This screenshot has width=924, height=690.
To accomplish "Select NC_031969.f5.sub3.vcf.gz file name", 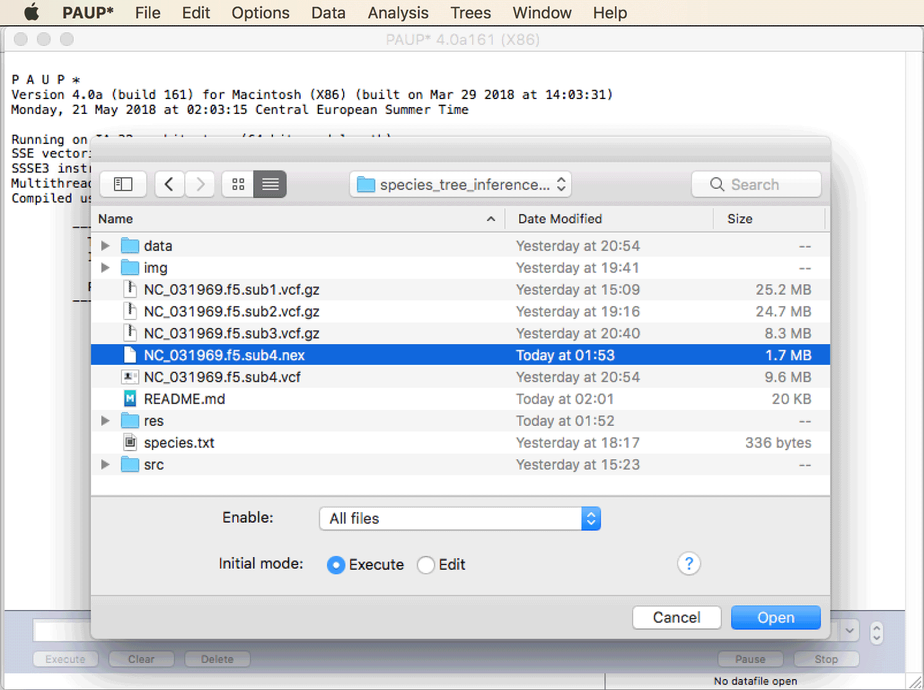I will tap(232, 334).
